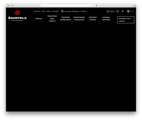This screenshot has height=120, width=142.
Task: Click the location pin icon
Action: [x=62, y=11]
